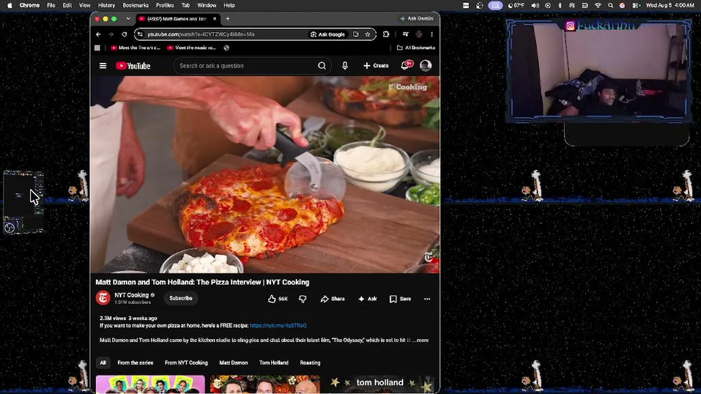Viewport: 701px width, 394px height.
Task: Subscribe to NYT Cooking
Action: coord(181,298)
